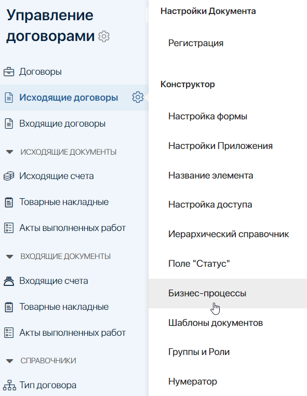Open Группы и Роли settings
The width and height of the screenshot is (307, 396).
[x=199, y=352]
